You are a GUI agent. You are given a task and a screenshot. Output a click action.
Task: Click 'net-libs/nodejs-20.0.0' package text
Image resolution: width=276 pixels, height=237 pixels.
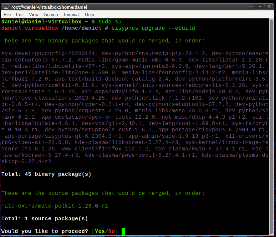tap(202, 92)
